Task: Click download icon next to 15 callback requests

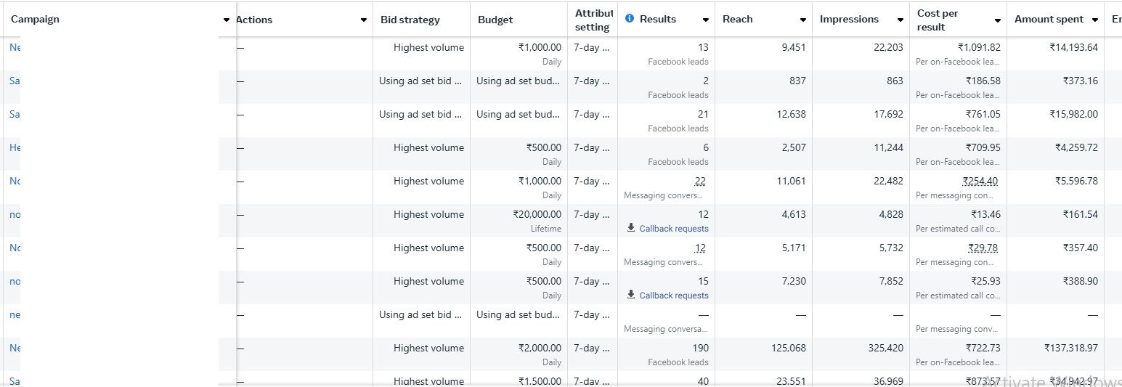Action: tap(631, 295)
